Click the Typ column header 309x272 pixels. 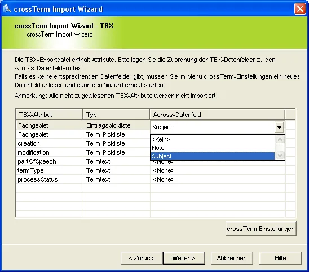point(116,115)
